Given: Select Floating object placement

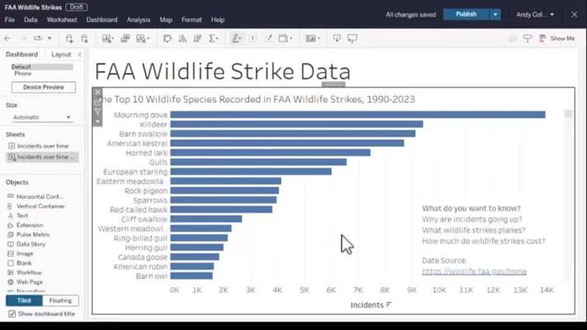Looking at the screenshot, I should pyautogui.click(x=60, y=300).
